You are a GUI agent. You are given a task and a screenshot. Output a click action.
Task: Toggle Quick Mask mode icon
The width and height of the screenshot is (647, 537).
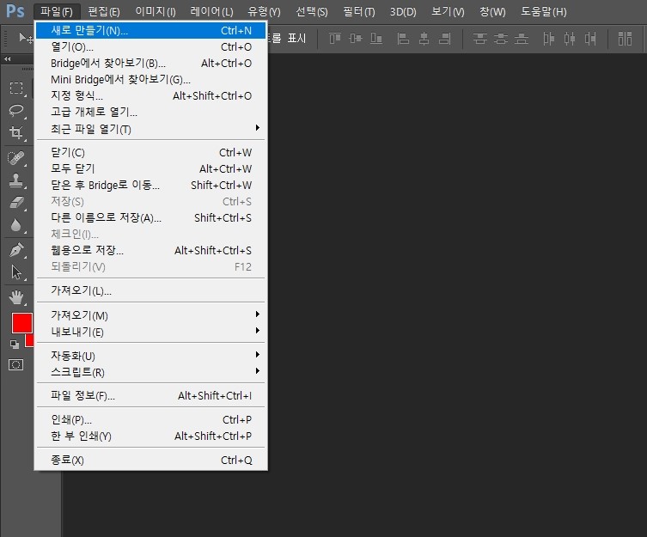click(x=16, y=364)
